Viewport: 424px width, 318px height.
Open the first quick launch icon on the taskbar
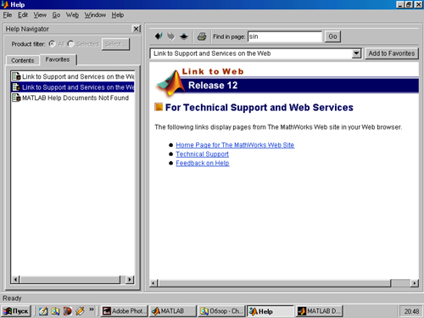coord(43,311)
